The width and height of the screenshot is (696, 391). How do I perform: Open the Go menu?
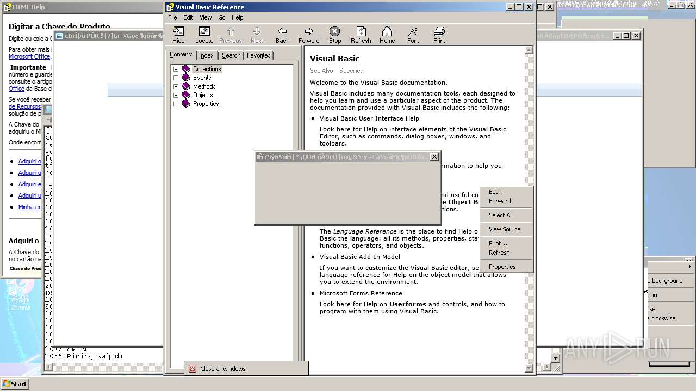pyautogui.click(x=222, y=17)
